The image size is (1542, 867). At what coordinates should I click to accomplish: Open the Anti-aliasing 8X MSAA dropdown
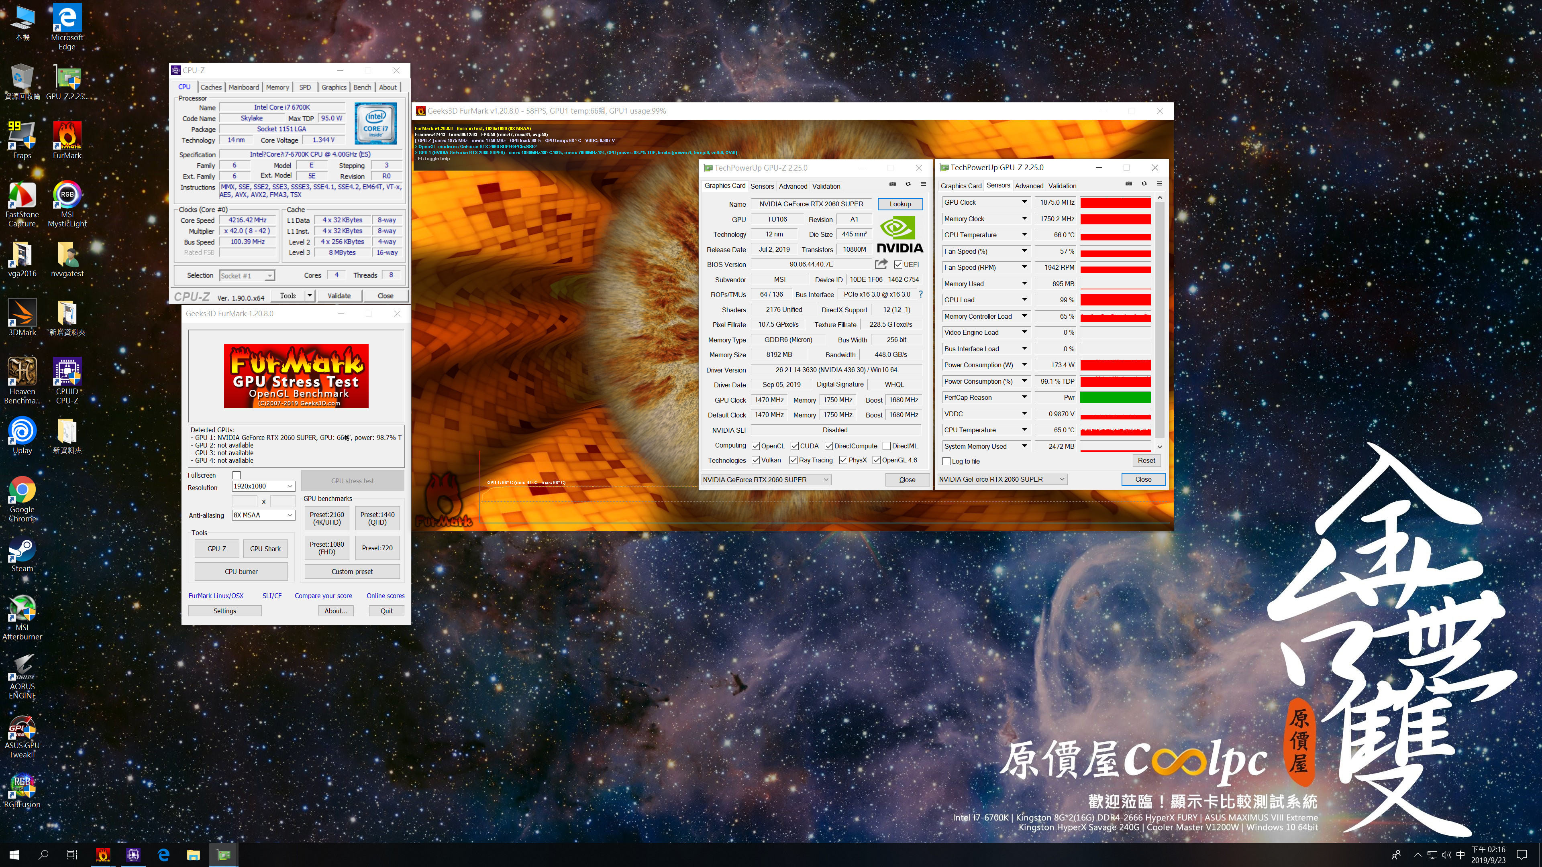[x=263, y=515]
